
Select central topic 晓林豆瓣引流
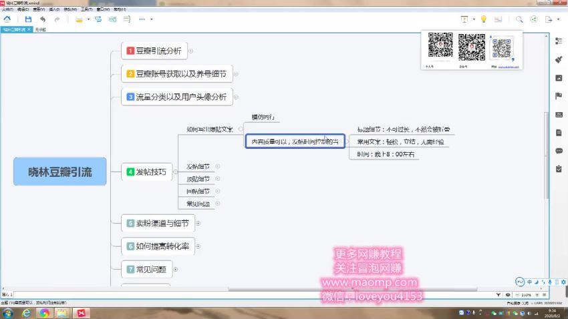(60, 172)
